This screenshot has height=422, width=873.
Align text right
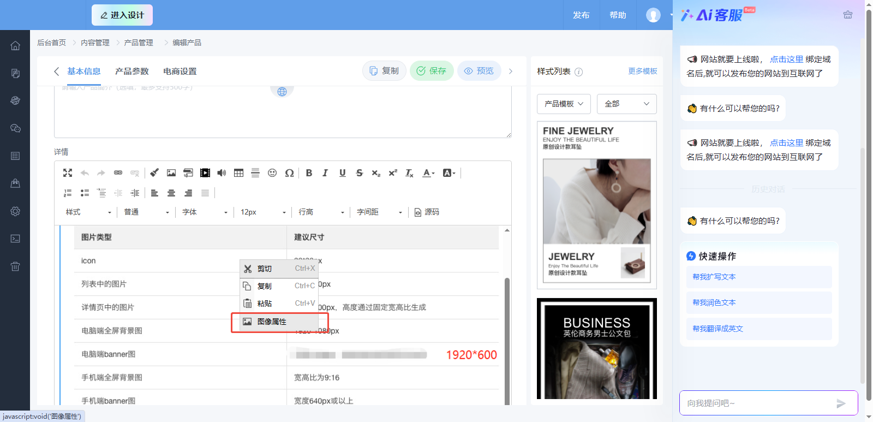pyautogui.click(x=188, y=193)
